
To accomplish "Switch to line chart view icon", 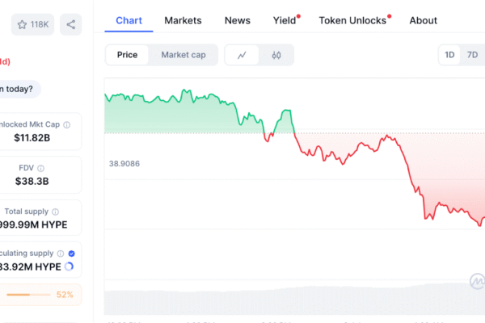I will click(x=242, y=55).
